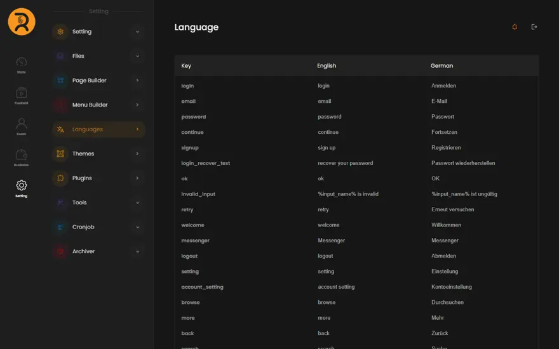This screenshot has height=349, width=559.
Task: Open Themes submenu arrow
Action: (x=137, y=154)
